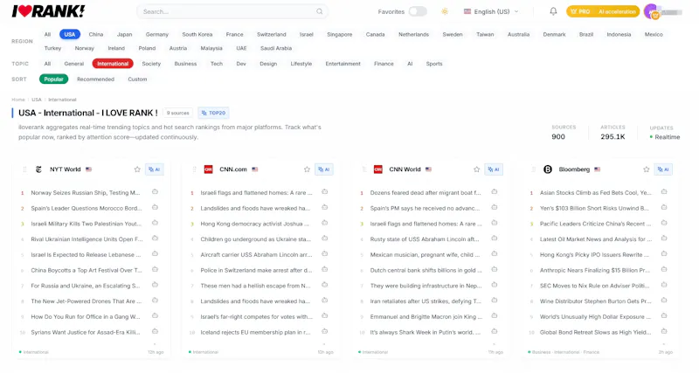Viewport: 699px width, 373px height.
Task: Click icon beside Syrians Want Justice headline
Action: 156,332
